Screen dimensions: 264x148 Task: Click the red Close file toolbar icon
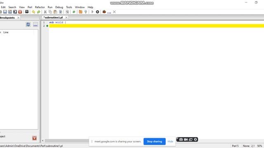pyautogui.click(x=20, y=12)
